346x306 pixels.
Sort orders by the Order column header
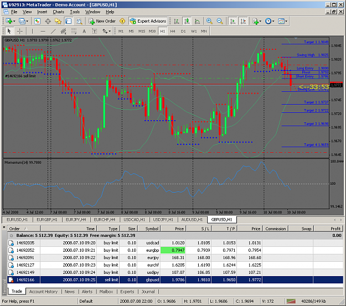tap(24, 229)
